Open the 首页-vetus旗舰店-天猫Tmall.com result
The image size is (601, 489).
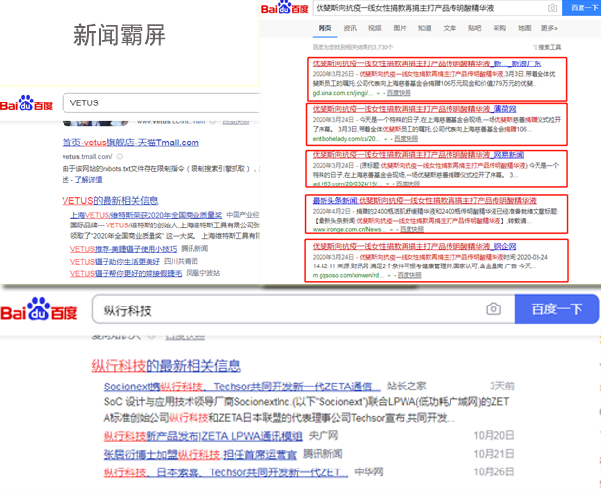click(130, 143)
